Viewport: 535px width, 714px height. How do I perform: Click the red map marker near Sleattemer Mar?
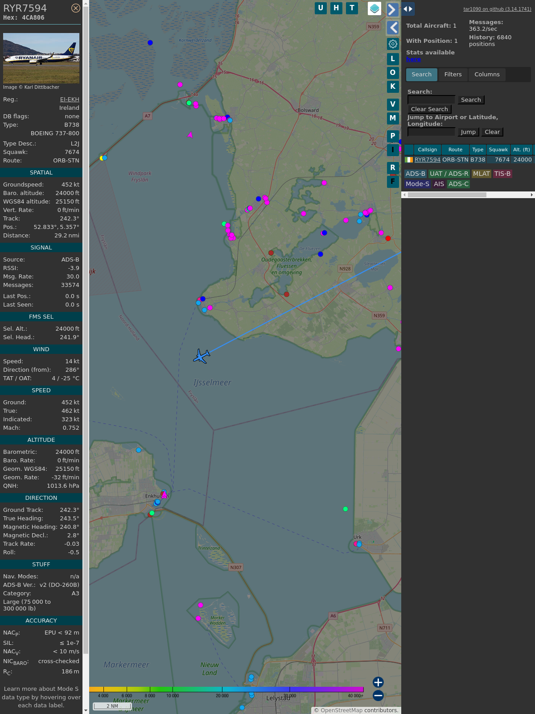[x=388, y=238]
